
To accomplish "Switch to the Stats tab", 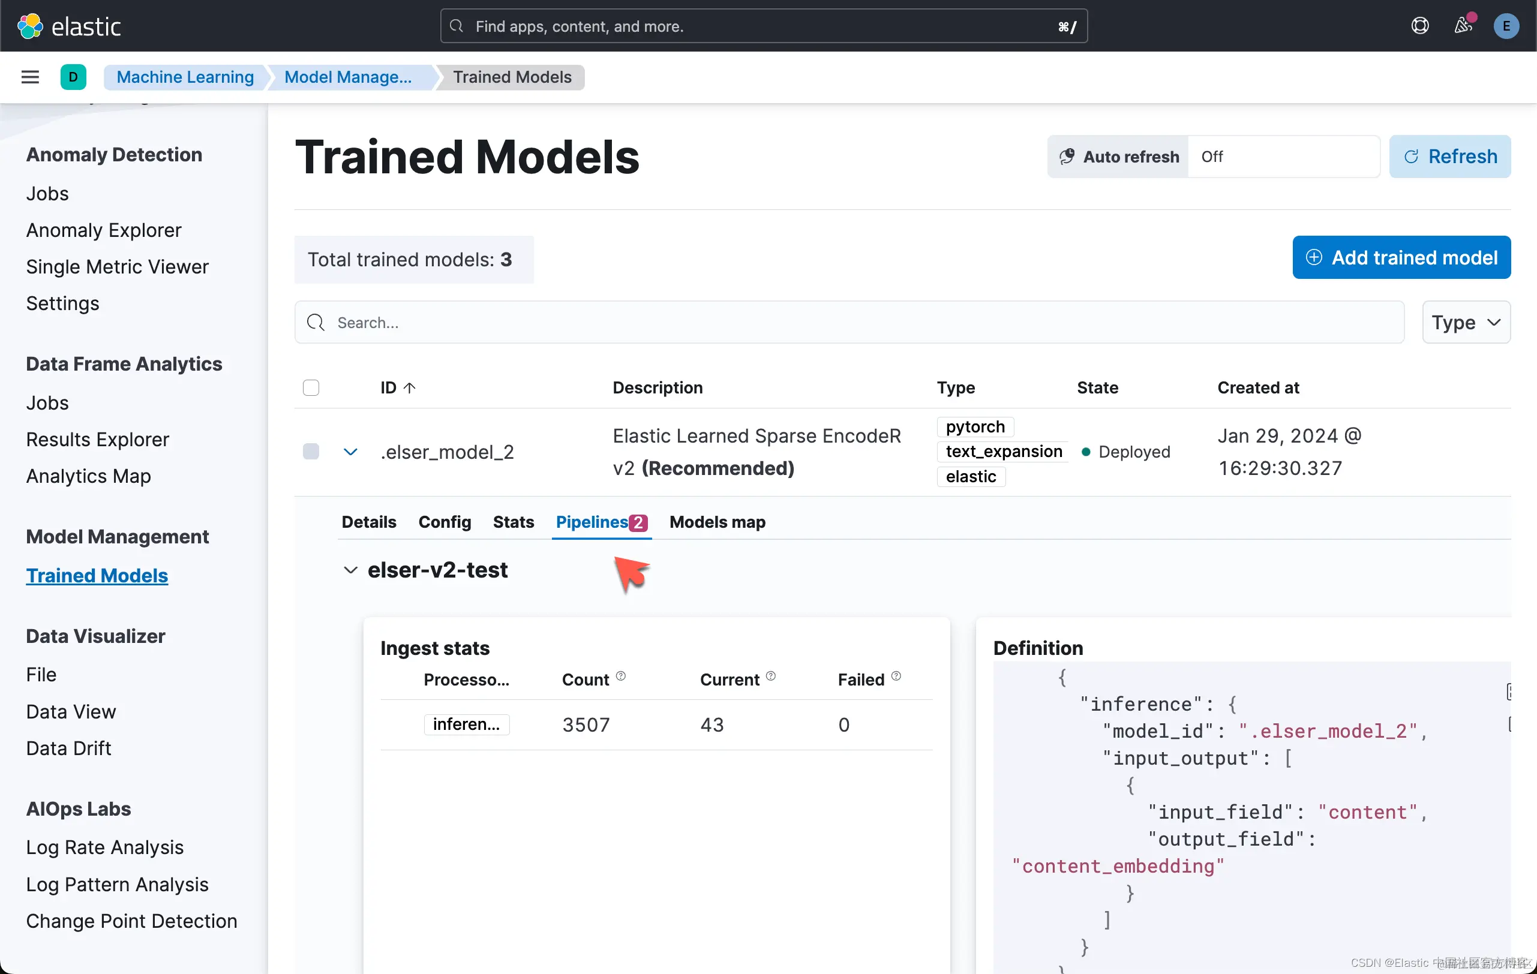I will pos(513,522).
